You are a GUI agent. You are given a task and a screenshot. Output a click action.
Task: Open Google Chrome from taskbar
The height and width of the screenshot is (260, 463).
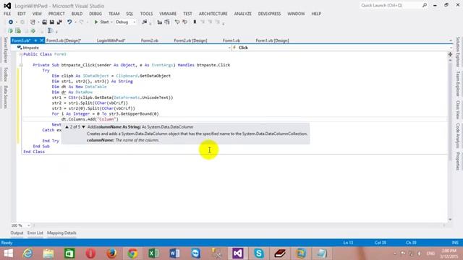pyautogui.click(x=132, y=253)
